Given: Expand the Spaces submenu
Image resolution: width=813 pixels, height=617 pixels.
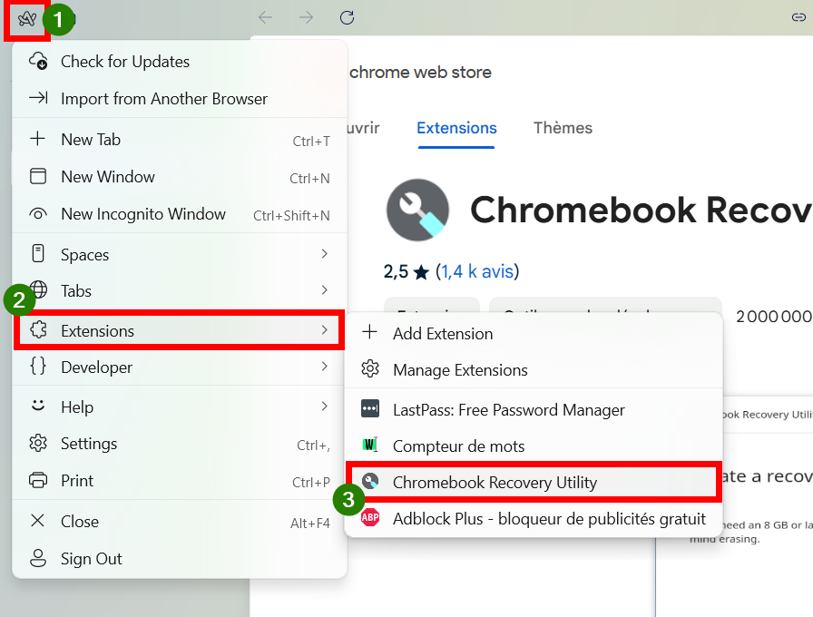Looking at the screenshot, I should (x=180, y=255).
